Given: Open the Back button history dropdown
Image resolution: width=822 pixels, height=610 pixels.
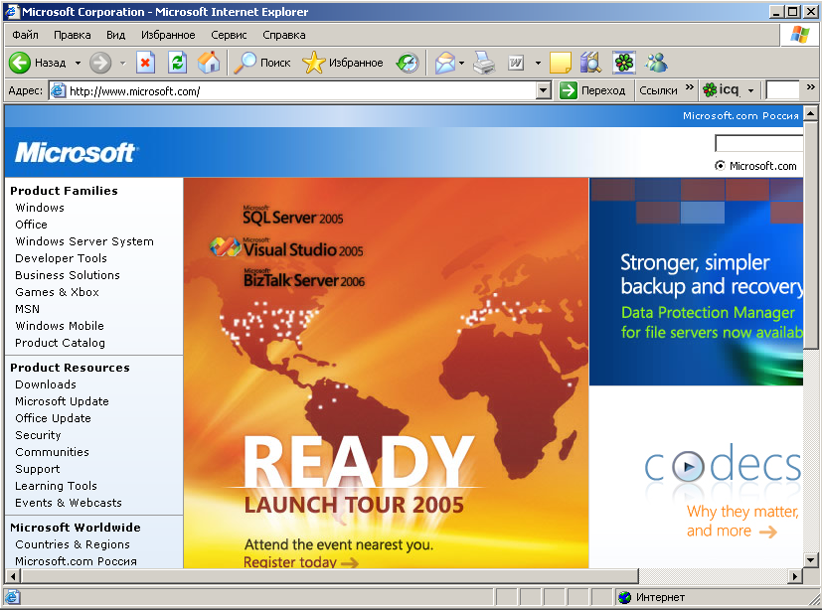Looking at the screenshot, I should click(x=78, y=64).
